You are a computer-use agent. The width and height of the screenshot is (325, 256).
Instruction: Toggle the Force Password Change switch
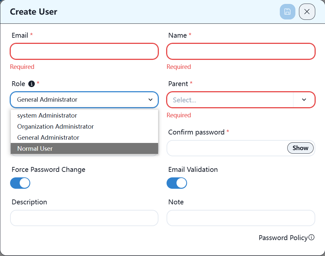pos(20,183)
